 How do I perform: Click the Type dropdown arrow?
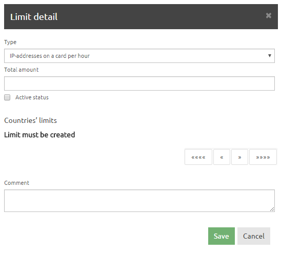pos(269,56)
